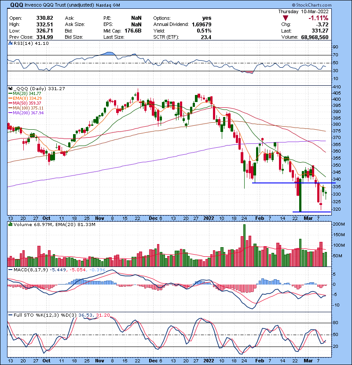
Task: Click the MACD legend line marker
Action: pos(10,270)
